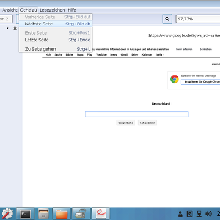Click the greyed-out Erste Seite entry
The width and height of the screenshot is (220, 220).
[x=56, y=33]
